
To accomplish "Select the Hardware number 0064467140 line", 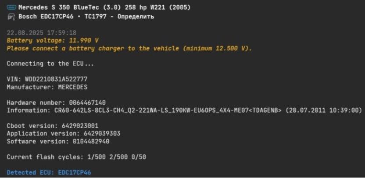I will coord(56,103).
